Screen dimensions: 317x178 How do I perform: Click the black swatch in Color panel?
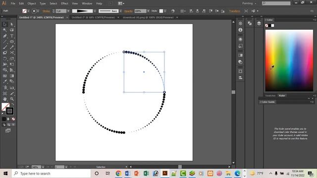[x=269, y=25]
